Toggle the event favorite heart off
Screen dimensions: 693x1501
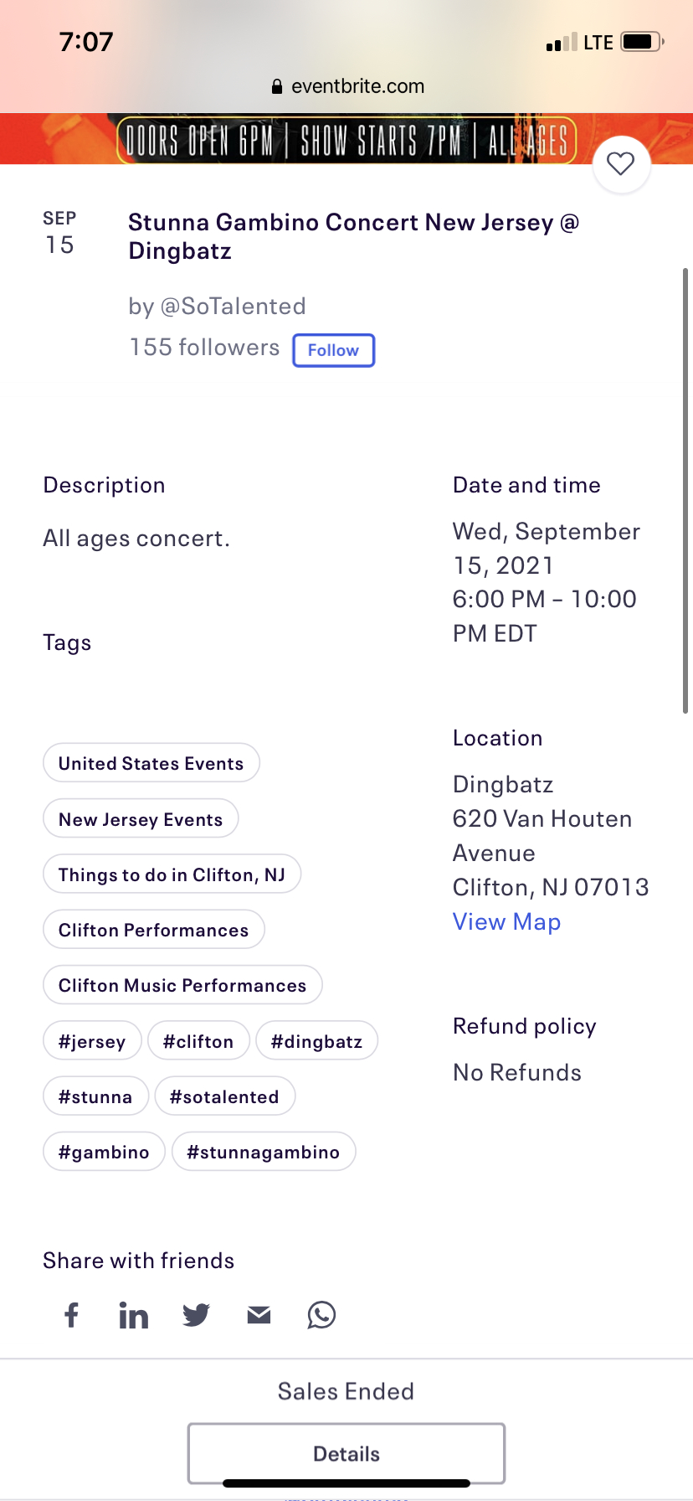(x=620, y=164)
